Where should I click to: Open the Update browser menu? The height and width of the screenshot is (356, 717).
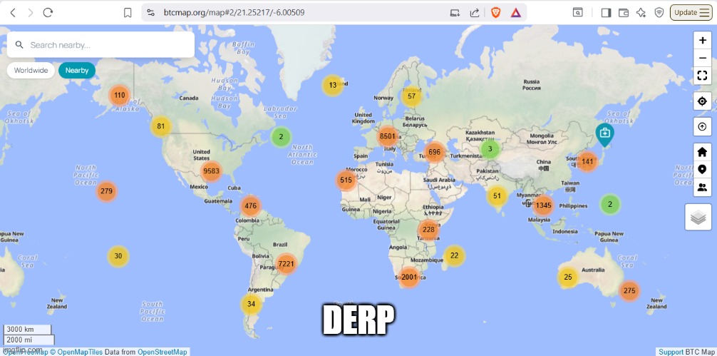click(x=691, y=12)
